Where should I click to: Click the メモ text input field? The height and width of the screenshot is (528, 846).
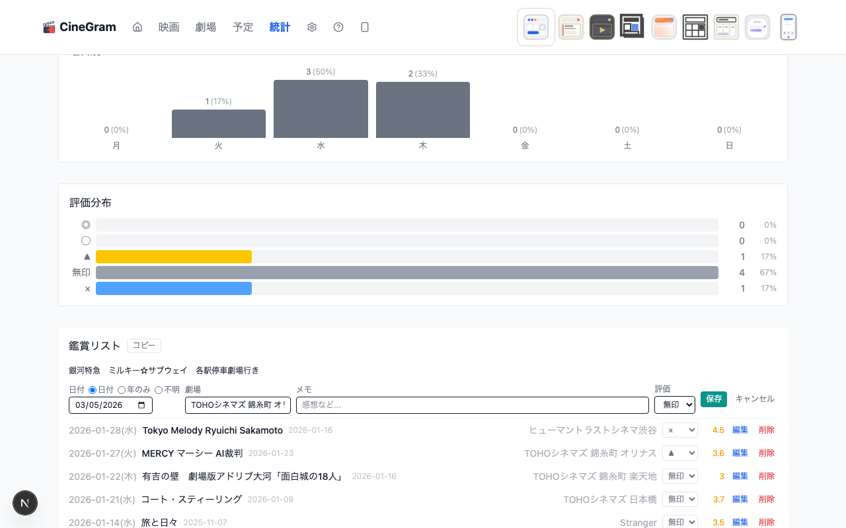click(x=472, y=405)
